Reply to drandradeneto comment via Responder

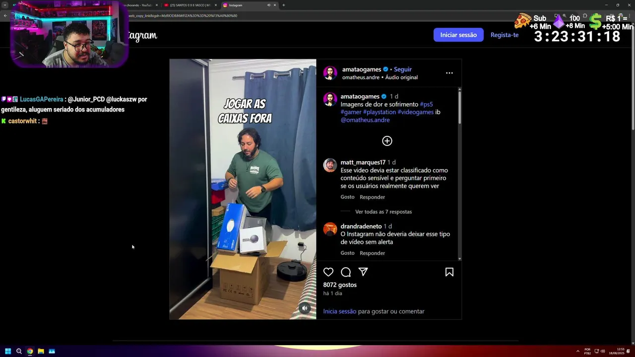pyautogui.click(x=372, y=253)
